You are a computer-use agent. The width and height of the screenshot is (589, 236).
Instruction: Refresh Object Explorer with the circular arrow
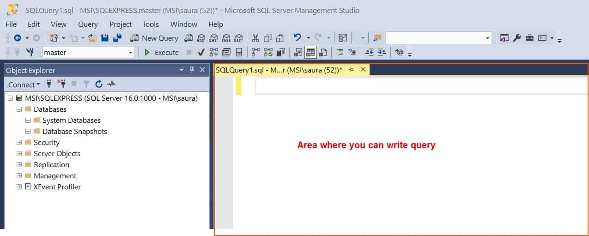coord(98,84)
